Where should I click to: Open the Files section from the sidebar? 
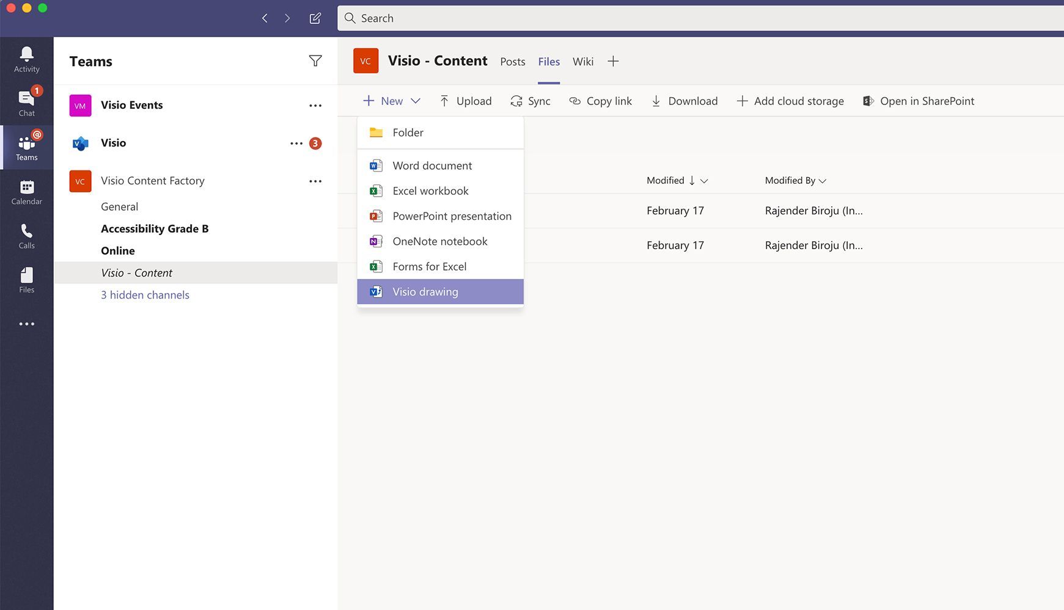pos(26,280)
